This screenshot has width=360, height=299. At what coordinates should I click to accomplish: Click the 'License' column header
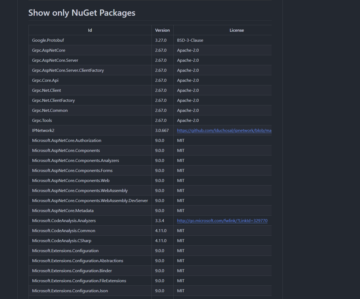[236, 30]
